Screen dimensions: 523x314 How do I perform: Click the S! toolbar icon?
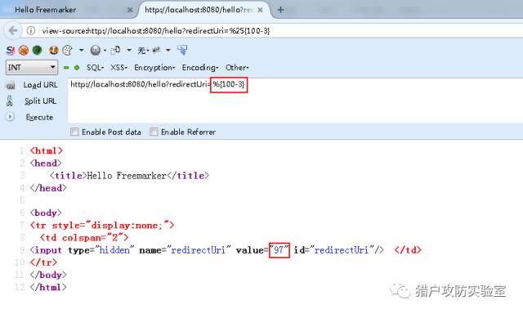11,51
